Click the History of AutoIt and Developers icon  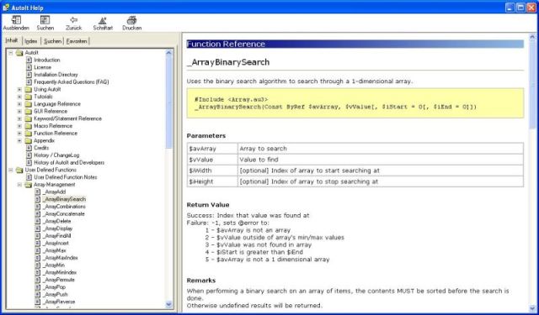pos(29,162)
